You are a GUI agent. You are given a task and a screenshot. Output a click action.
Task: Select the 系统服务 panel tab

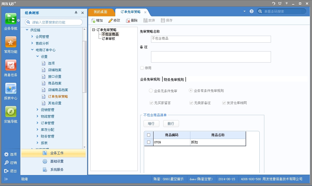click(x=53, y=170)
